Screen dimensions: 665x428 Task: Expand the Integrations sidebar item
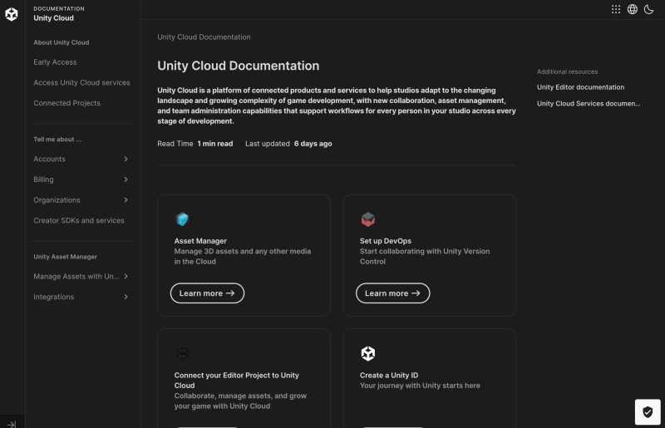126,297
